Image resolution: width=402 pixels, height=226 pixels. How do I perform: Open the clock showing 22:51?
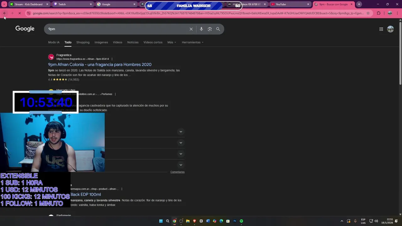click(x=388, y=221)
